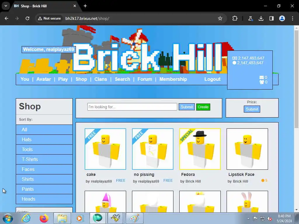
Task: Go back using browser back arrow
Action: [6, 18]
